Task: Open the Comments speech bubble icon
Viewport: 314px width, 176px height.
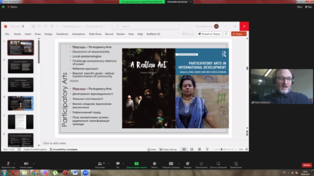Action: click(226, 34)
